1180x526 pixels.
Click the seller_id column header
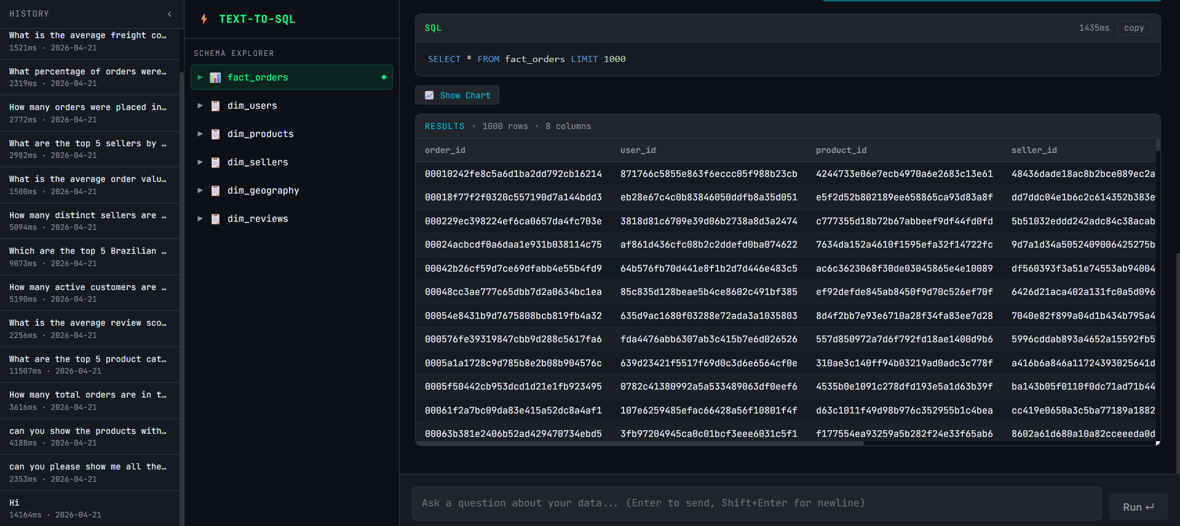pos(1034,150)
